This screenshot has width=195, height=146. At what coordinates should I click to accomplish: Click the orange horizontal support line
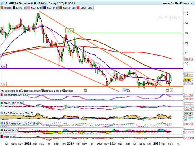pos(91,86)
